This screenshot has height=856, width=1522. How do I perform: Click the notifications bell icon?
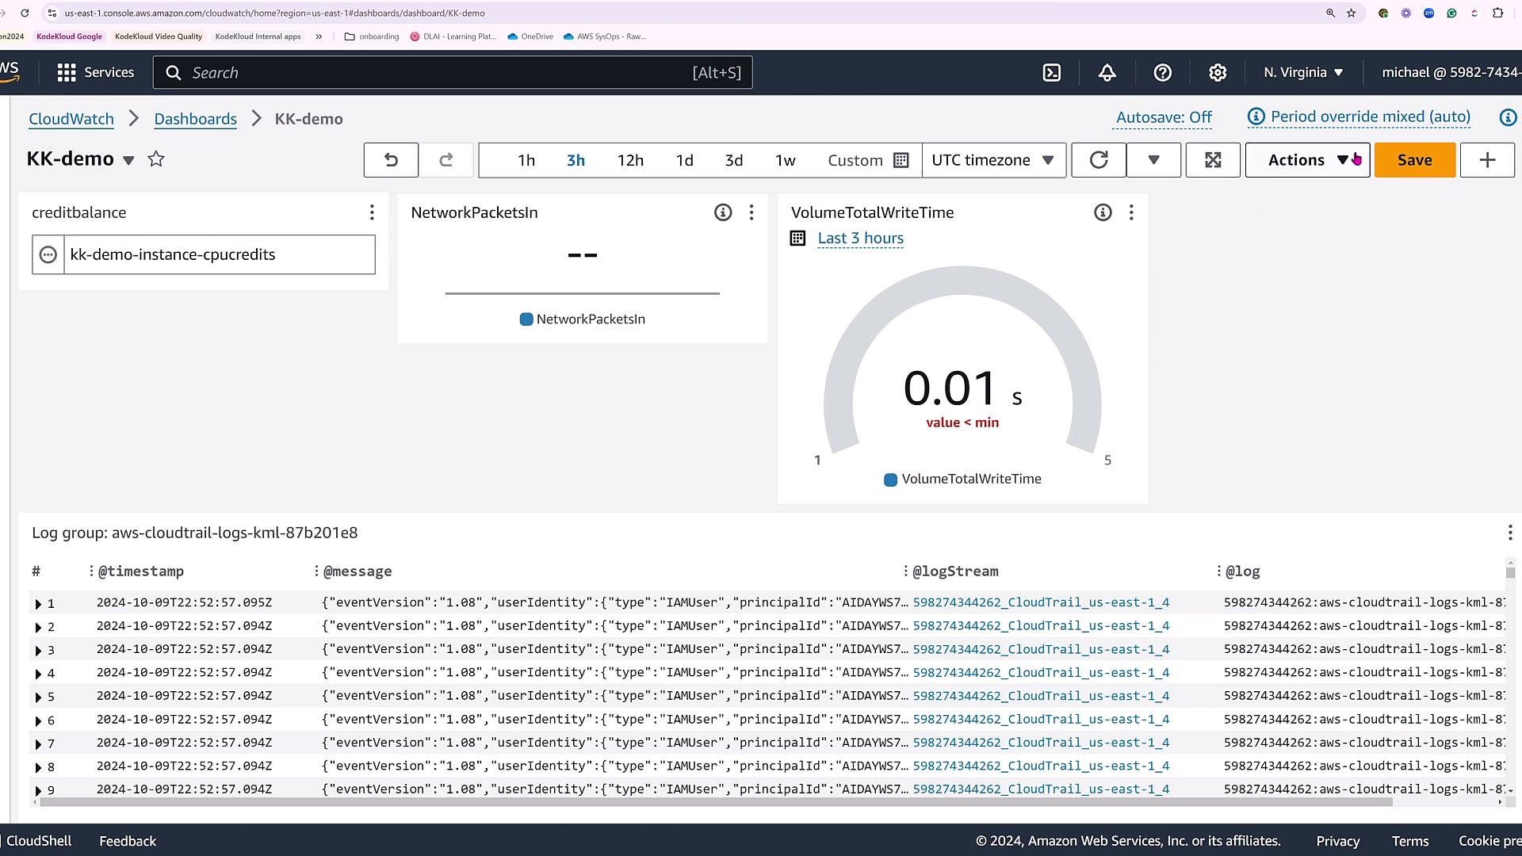[x=1107, y=73]
